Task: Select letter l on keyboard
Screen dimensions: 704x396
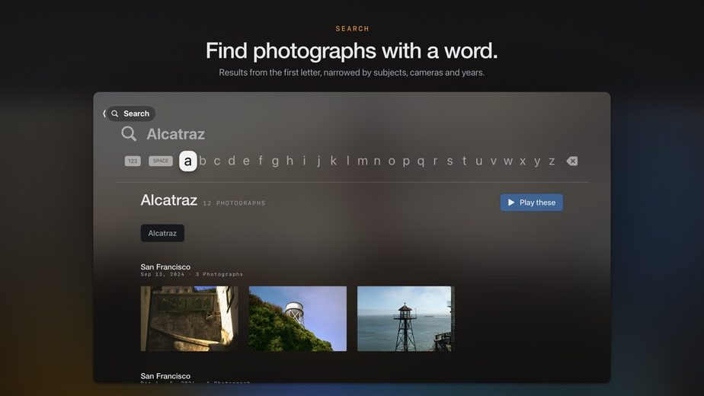Action: (x=348, y=161)
